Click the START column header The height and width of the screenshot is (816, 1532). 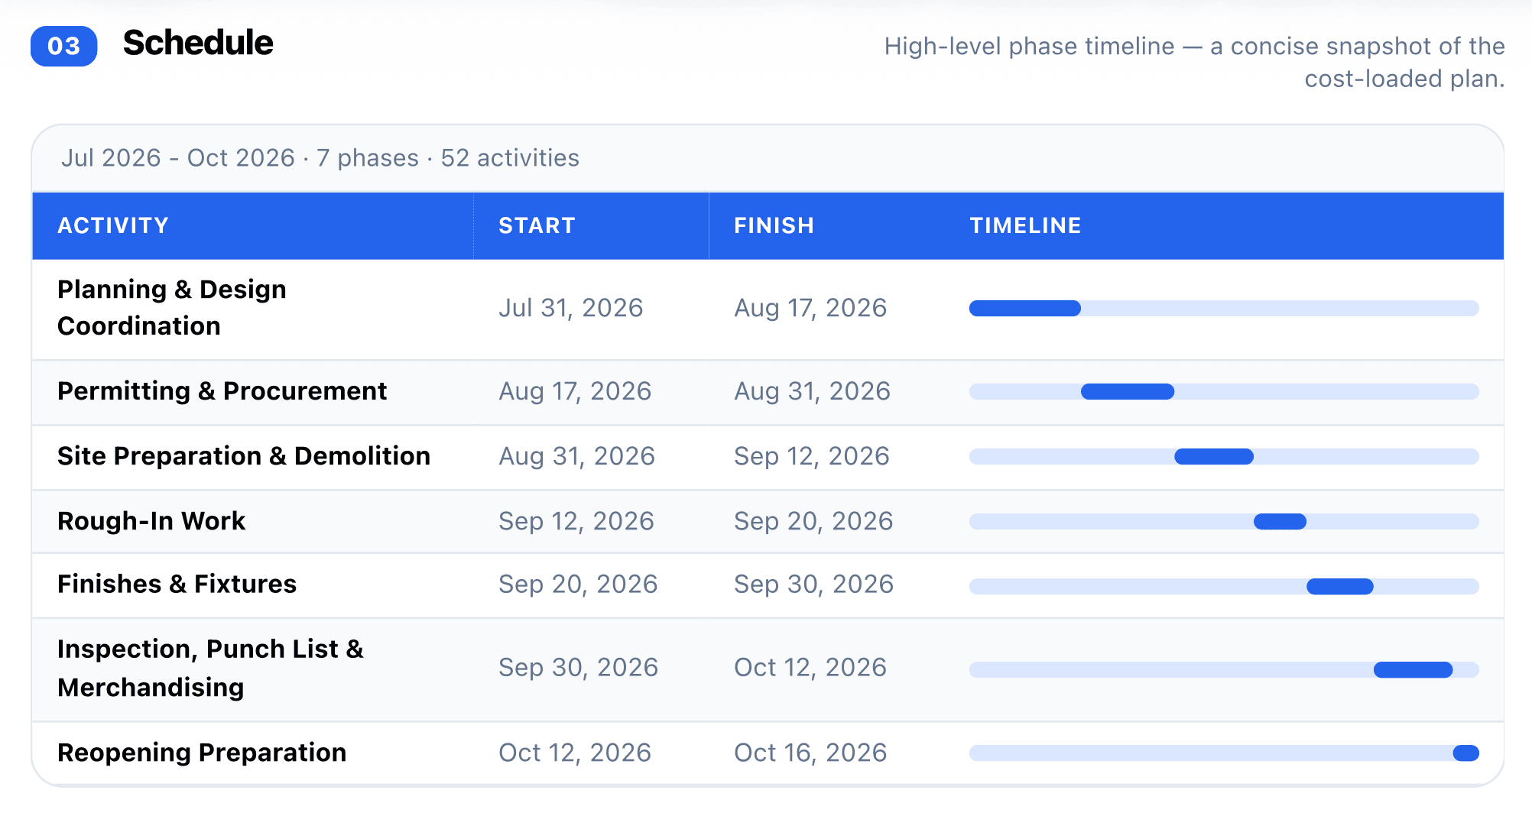(x=537, y=225)
